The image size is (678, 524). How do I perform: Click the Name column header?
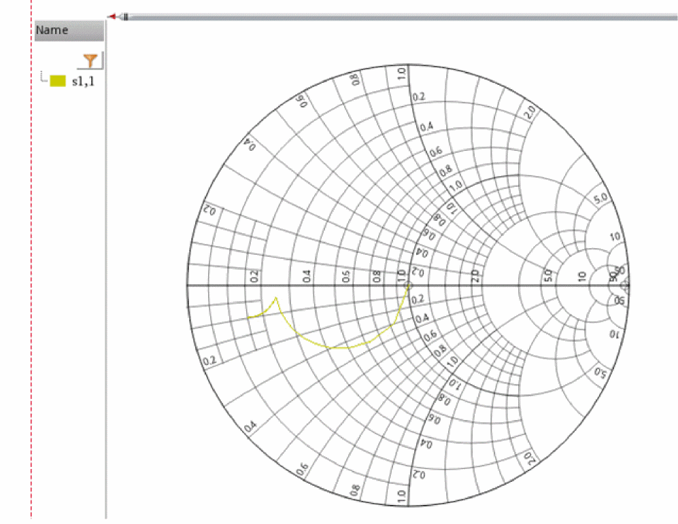click(x=69, y=31)
